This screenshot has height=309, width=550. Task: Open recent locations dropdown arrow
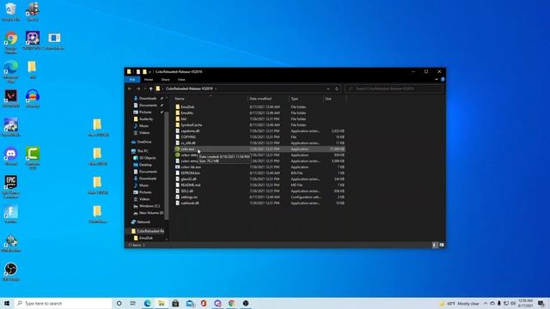145,88
